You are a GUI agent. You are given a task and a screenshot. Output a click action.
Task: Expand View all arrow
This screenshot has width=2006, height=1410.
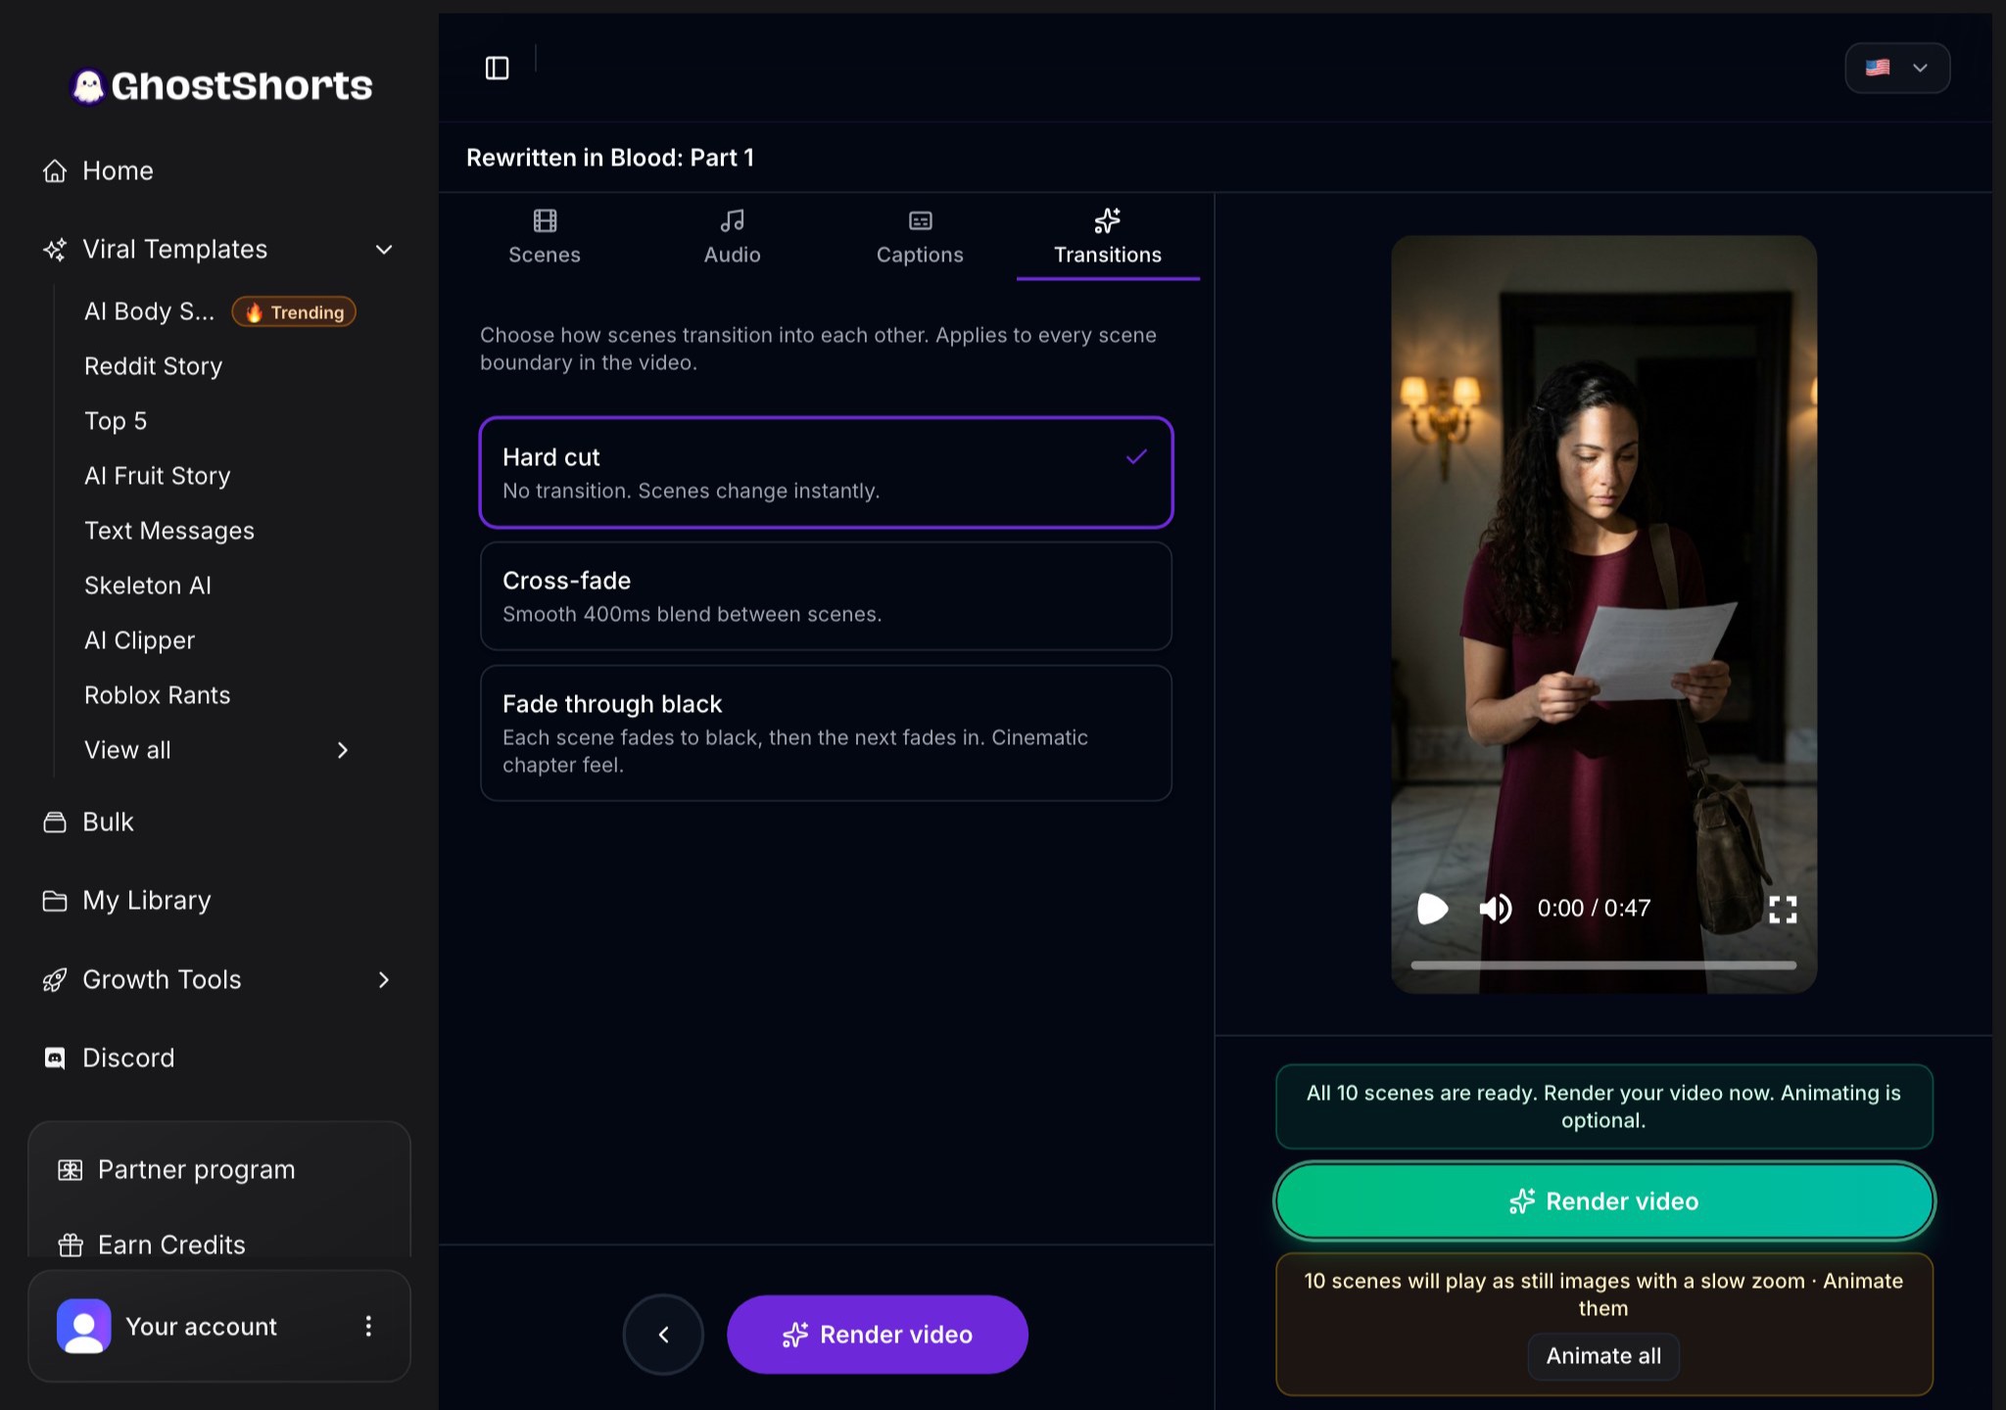tap(343, 750)
